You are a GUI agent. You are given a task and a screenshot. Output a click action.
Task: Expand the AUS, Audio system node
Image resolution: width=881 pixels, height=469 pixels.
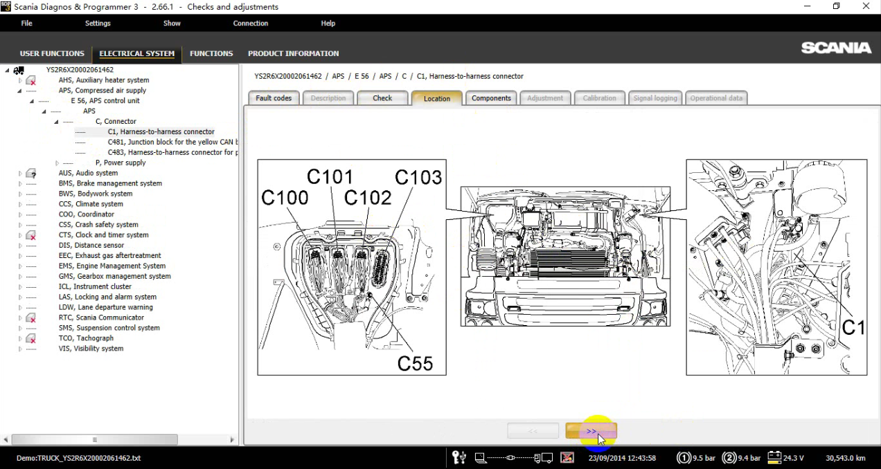pos(20,173)
